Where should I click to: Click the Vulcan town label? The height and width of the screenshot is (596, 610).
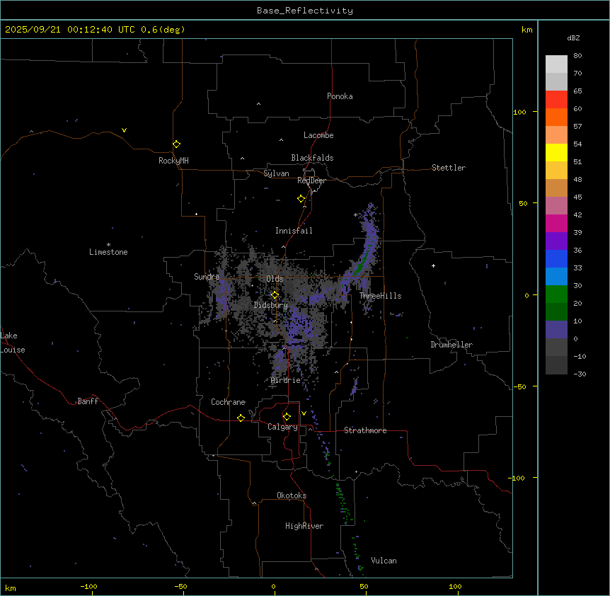point(384,561)
